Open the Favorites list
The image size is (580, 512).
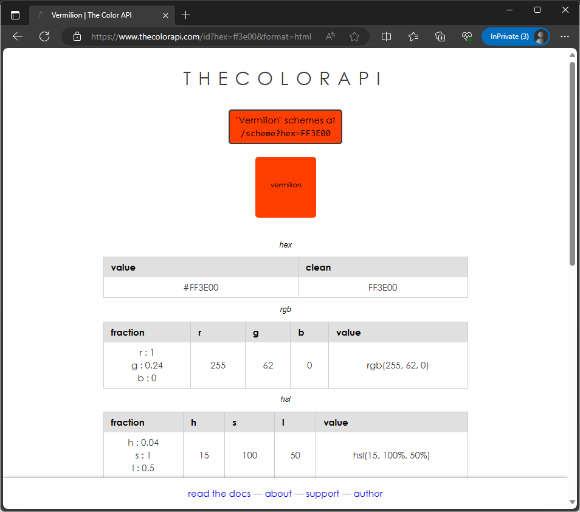pos(413,36)
